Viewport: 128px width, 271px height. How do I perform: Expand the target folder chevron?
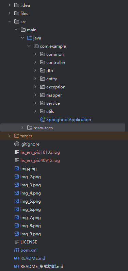[10, 136]
